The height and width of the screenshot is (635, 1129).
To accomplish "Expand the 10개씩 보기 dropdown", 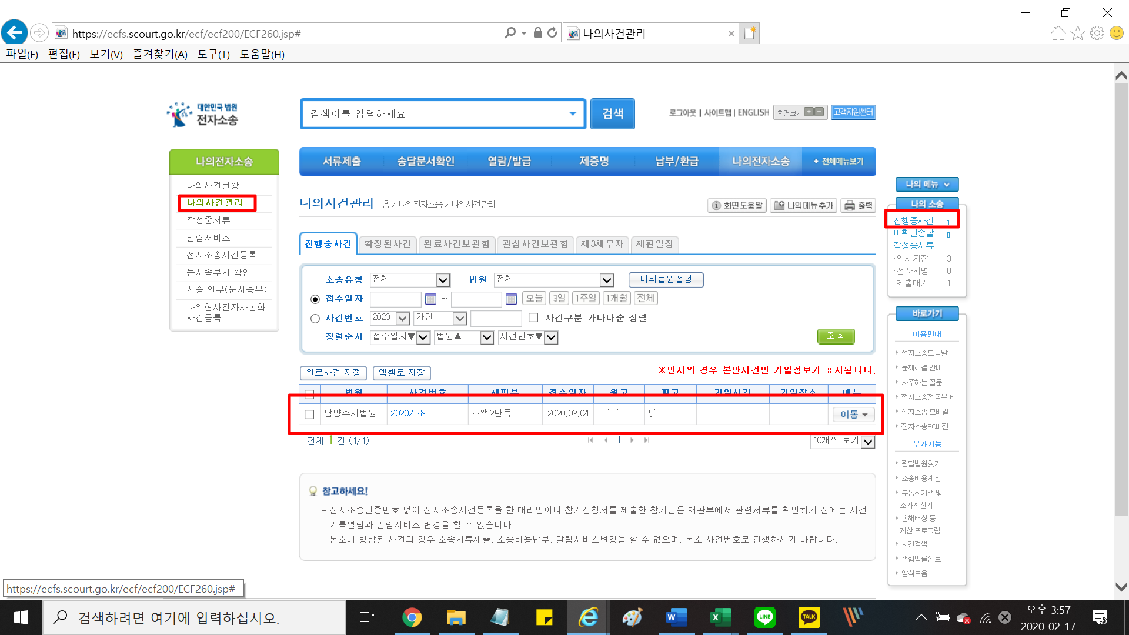I will point(868,442).
